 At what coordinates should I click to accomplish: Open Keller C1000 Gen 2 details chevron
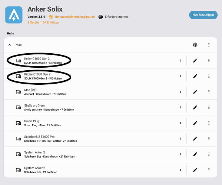point(180,61)
